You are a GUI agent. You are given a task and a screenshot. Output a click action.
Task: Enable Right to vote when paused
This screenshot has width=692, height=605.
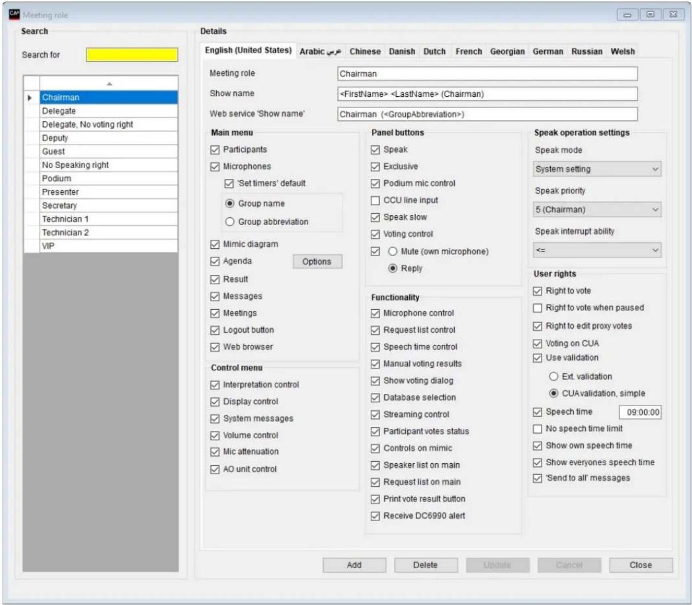coord(537,308)
